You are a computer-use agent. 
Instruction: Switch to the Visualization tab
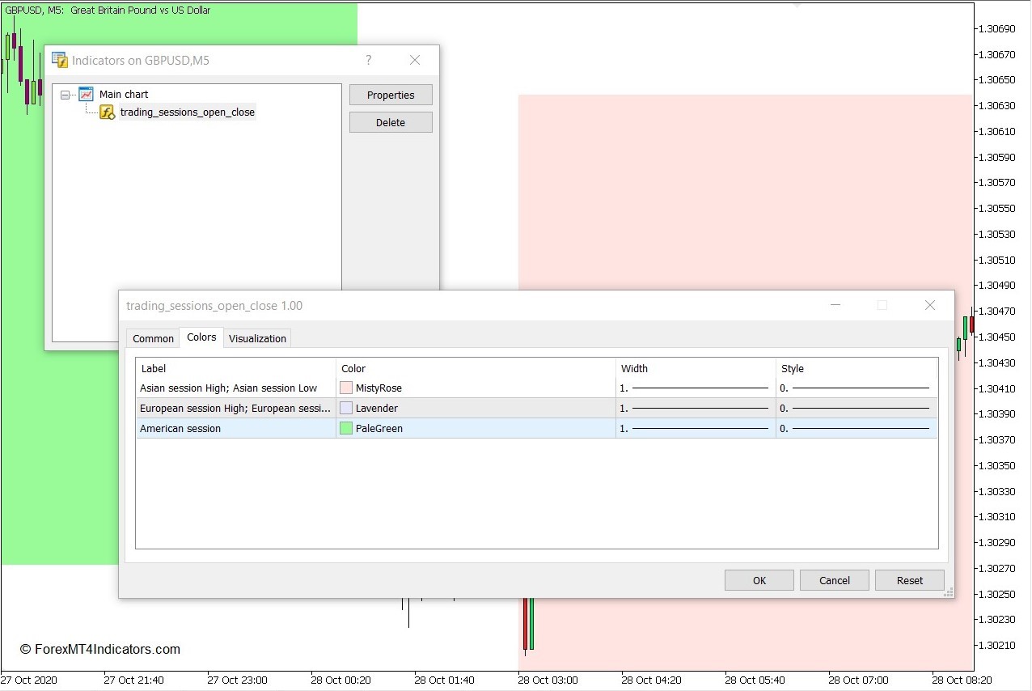[257, 338]
